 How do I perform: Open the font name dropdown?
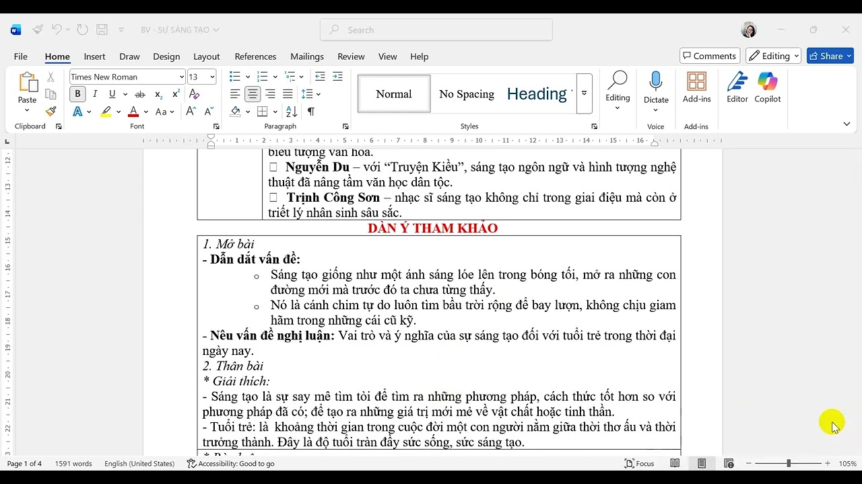click(x=182, y=77)
